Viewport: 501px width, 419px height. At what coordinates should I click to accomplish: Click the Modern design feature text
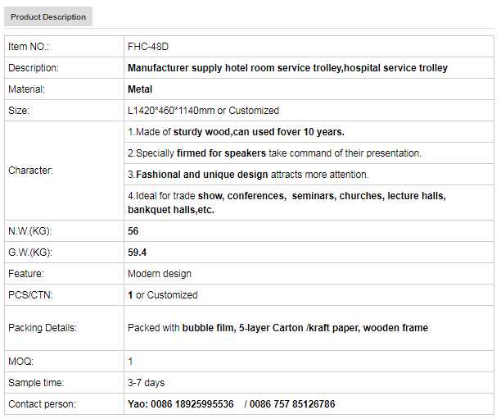tap(160, 274)
